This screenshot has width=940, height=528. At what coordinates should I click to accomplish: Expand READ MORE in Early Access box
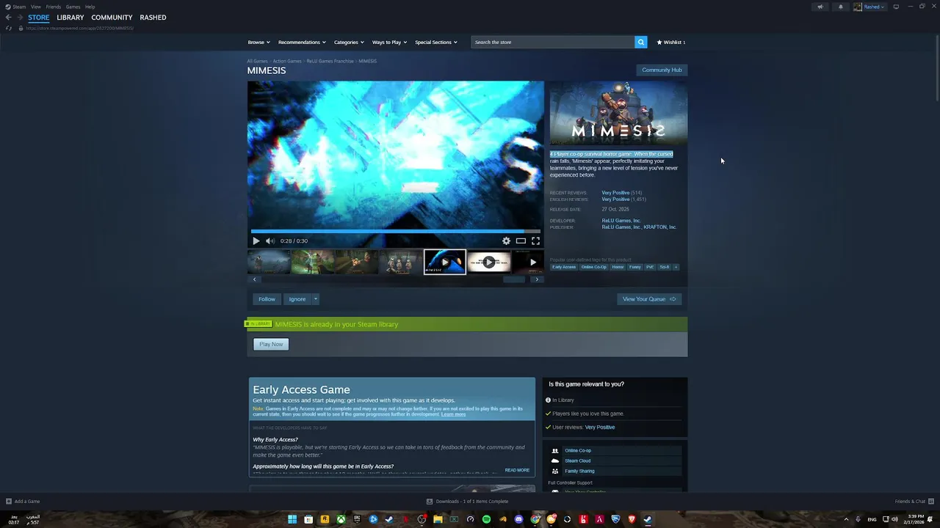pos(517,470)
